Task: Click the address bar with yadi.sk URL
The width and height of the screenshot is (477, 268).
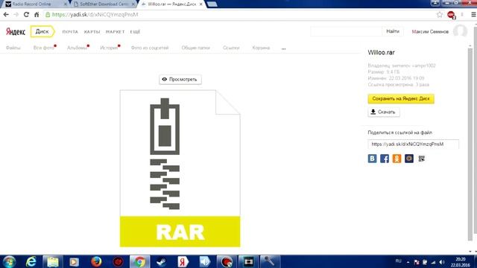Action: coord(240,15)
